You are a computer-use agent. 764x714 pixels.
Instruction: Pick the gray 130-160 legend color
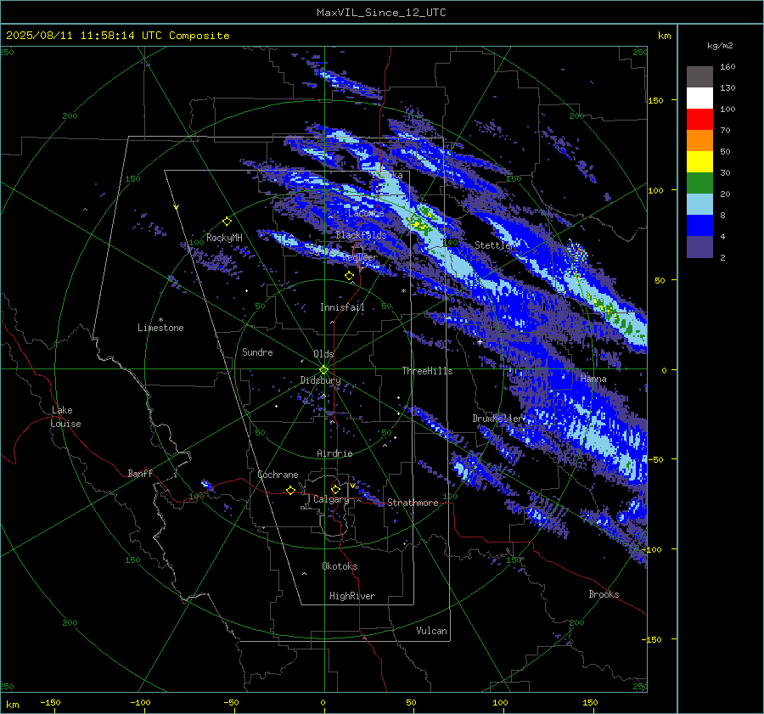[x=699, y=77]
